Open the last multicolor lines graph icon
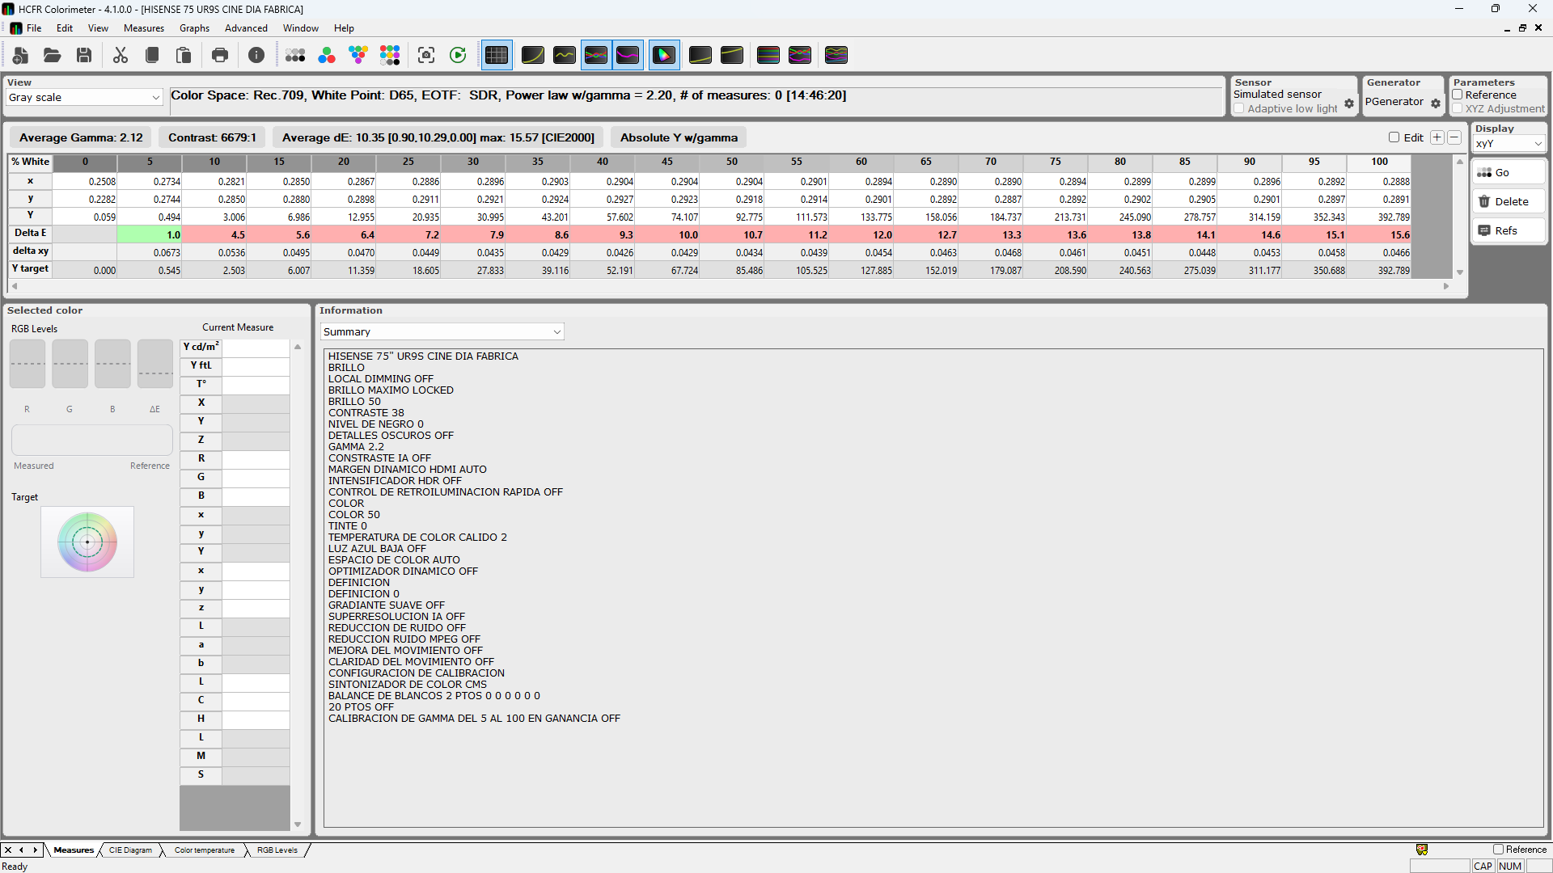Viewport: 1553px width, 873px height. click(x=836, y=55)
